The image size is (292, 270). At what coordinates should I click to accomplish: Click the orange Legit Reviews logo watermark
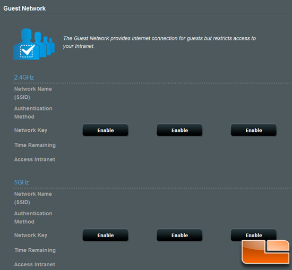(x=265, y=252)
